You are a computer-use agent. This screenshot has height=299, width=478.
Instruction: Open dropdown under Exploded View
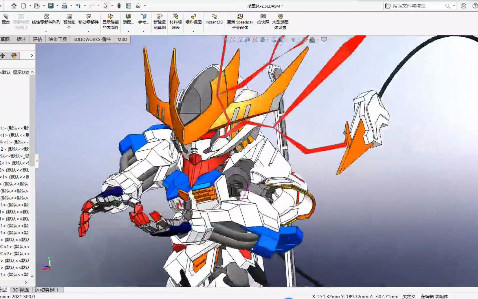point(193,31)
